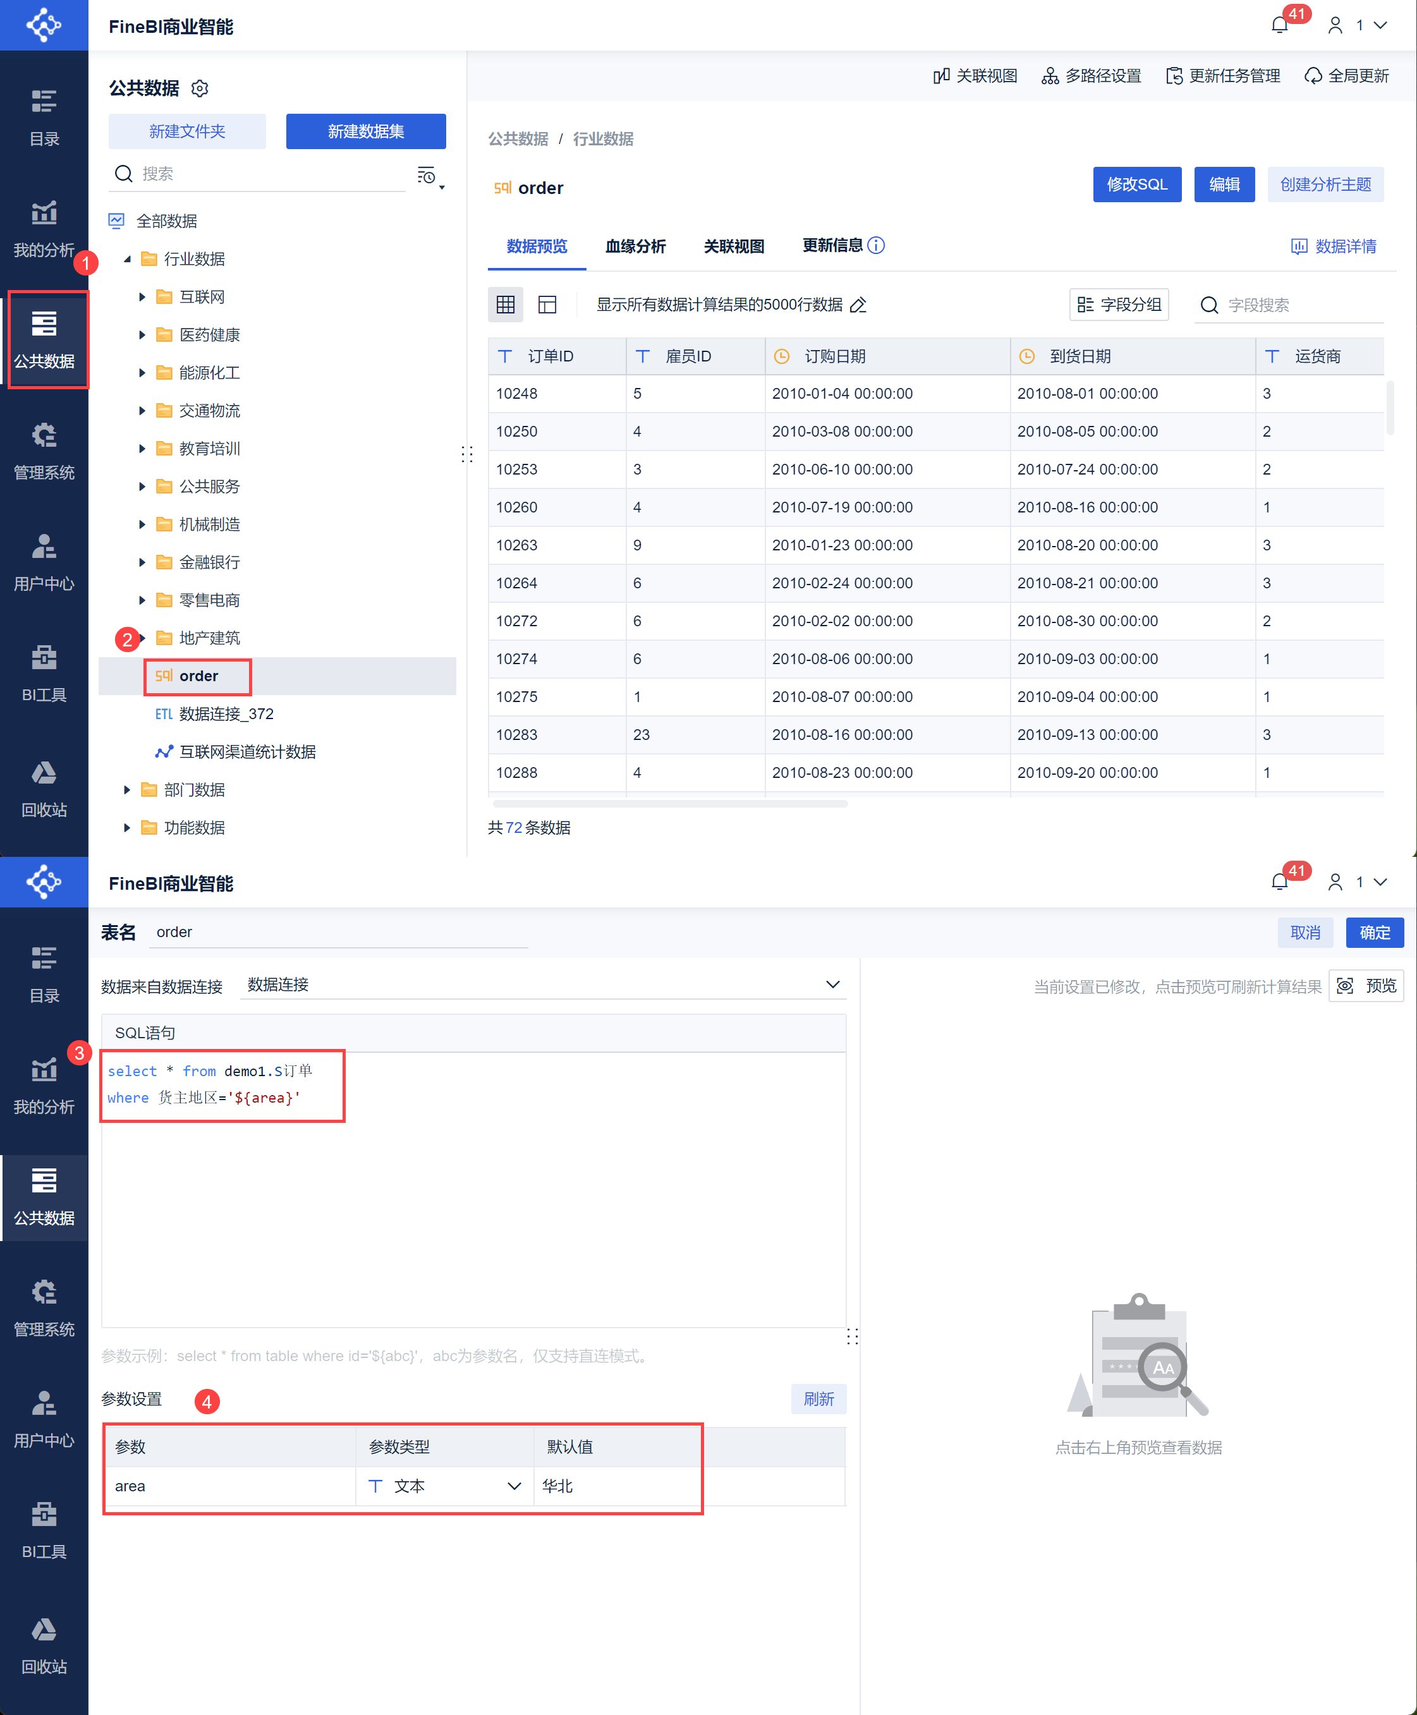
Task: Click 创建分析主题 to create analysis subject
Action: pos(1325,185)
